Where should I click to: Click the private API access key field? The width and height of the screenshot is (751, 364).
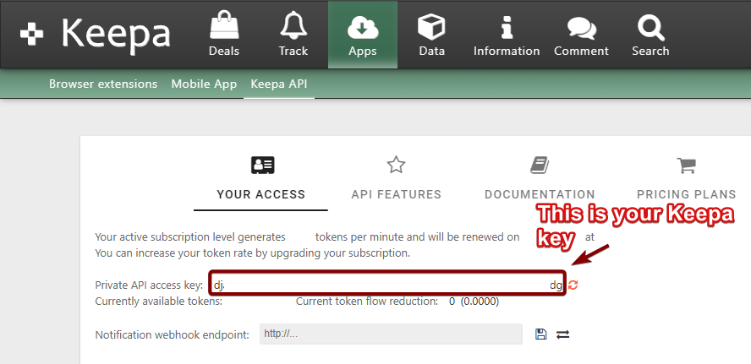click(x=387, y=285)
